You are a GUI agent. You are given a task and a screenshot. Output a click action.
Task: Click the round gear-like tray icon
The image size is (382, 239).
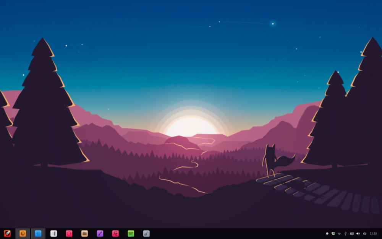pyautogui.click(x=327, y=234)
